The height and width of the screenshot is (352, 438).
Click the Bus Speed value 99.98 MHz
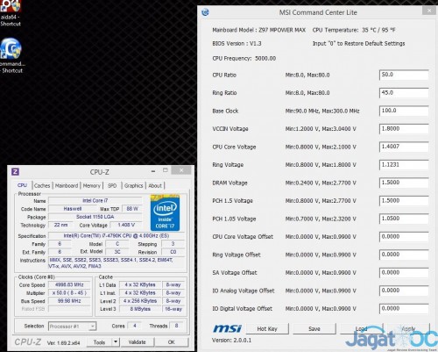(x=69, y=301)
